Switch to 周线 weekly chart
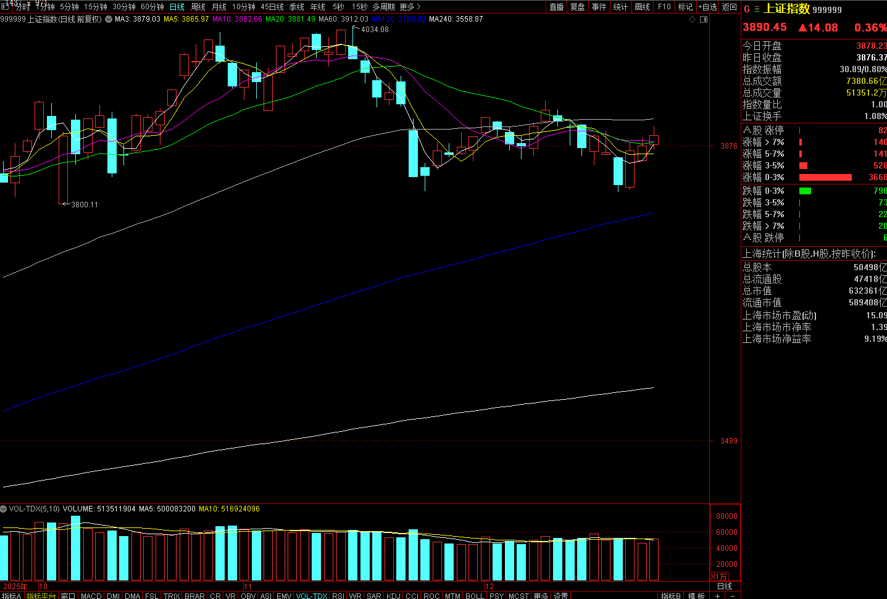This screenshot has width=887, height=599. (x=198, y=7)
